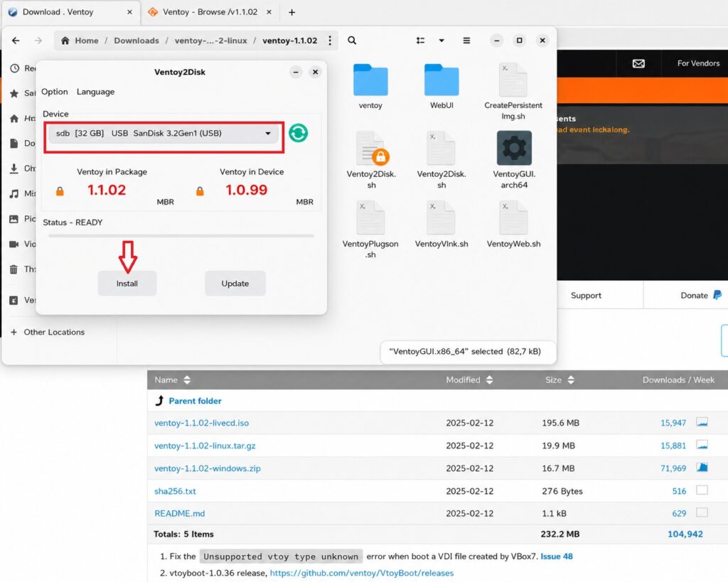Select the CreatePersistentImg.sh file

pyautogui.click(x=513, y=92)
